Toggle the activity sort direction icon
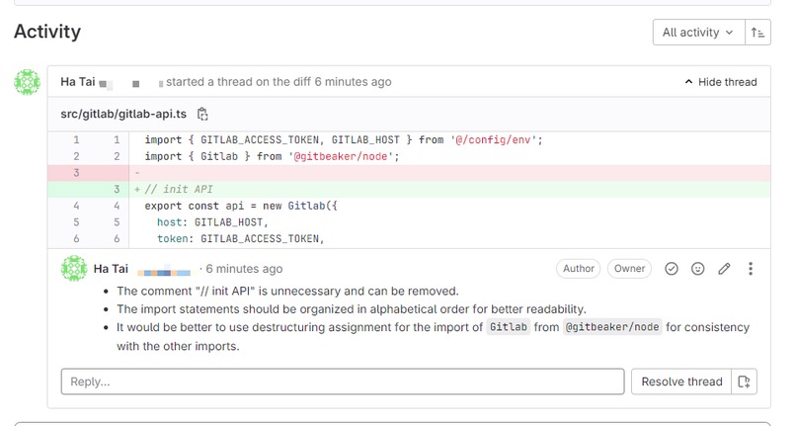796x426 pixels. 757,32
